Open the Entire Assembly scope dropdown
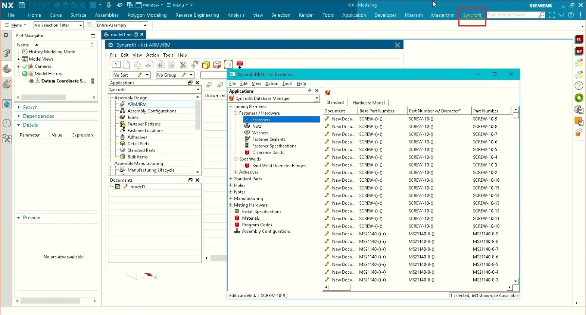 click(x=122, y=25)
